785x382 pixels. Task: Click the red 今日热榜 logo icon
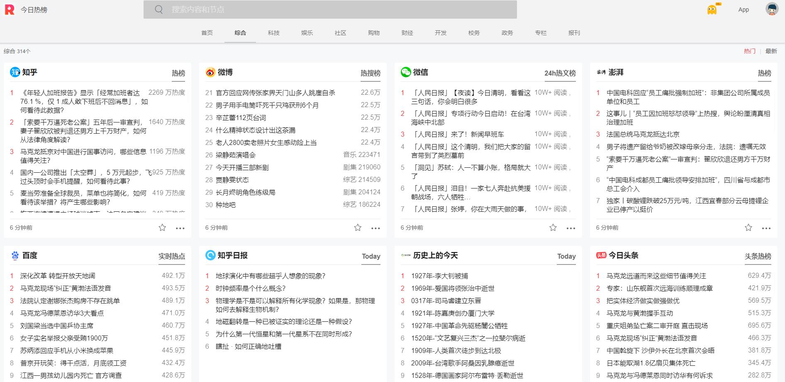click(10, 10)
